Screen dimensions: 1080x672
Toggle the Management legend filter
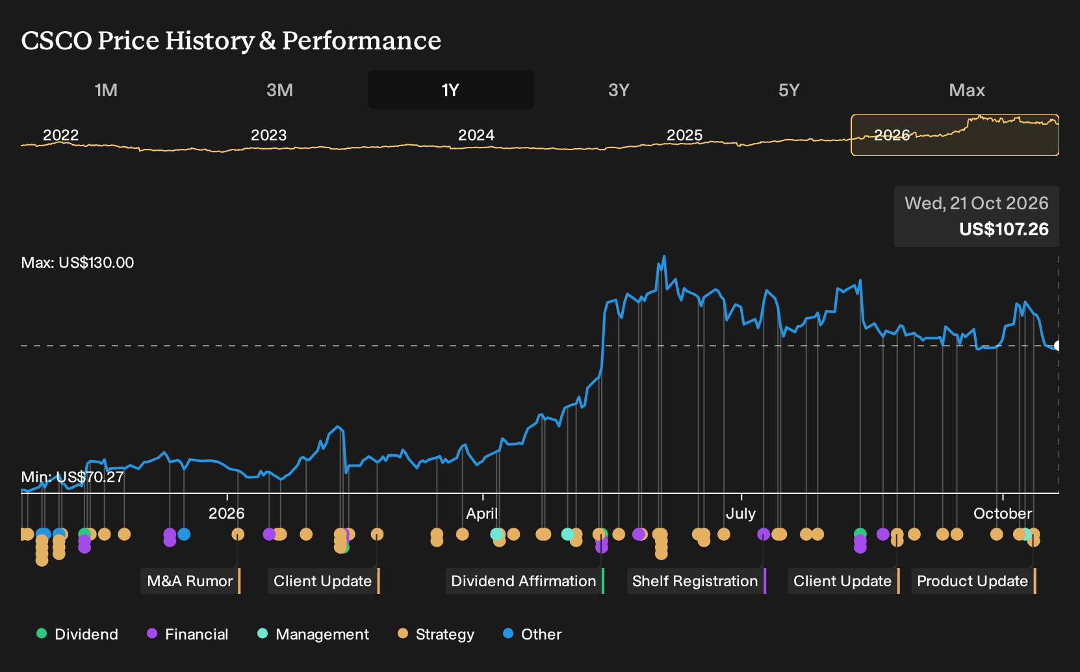click(x=313, y=634)
